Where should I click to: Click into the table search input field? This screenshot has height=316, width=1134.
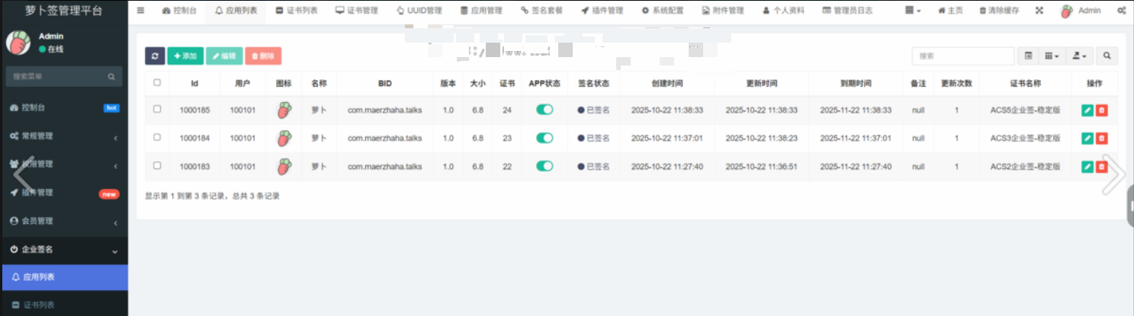[x=963, y=56]
